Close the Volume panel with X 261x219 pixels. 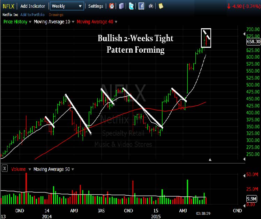pyautogui.click(x=5, y=168)
